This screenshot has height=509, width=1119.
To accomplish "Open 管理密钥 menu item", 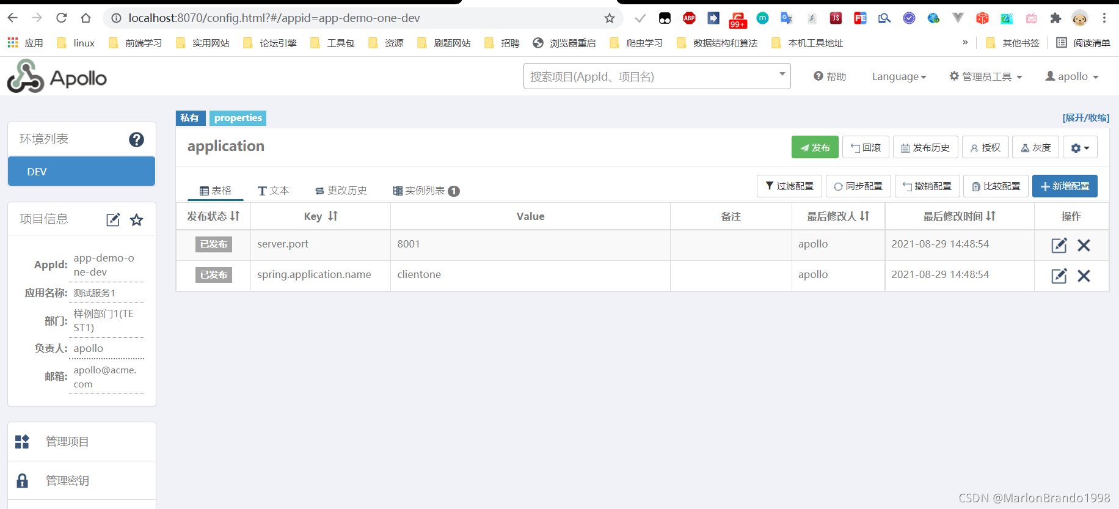I will point(82,481).
